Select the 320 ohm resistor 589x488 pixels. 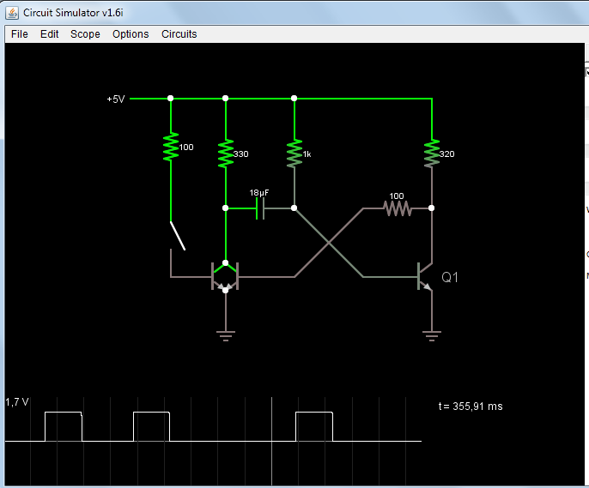pyautogui.click(x=432, y=154)
